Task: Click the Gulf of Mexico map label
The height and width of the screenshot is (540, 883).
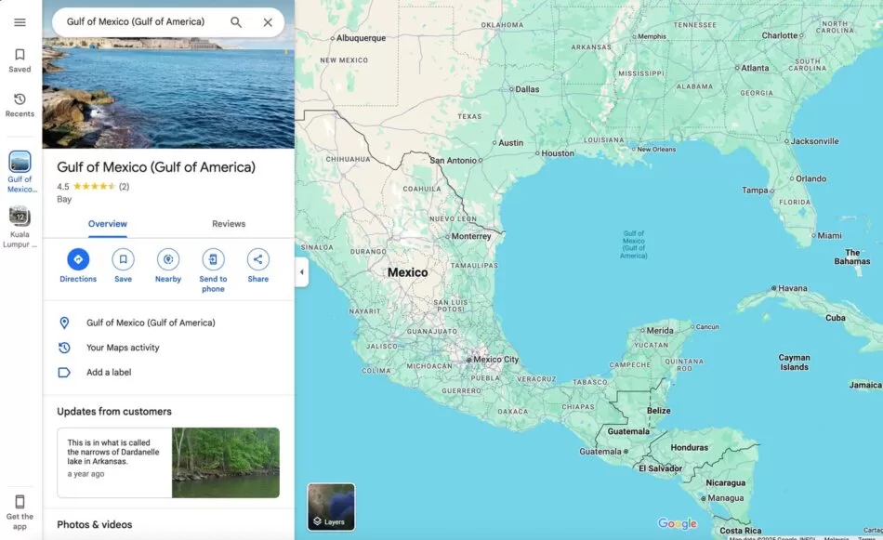Action: pos(634,244)
